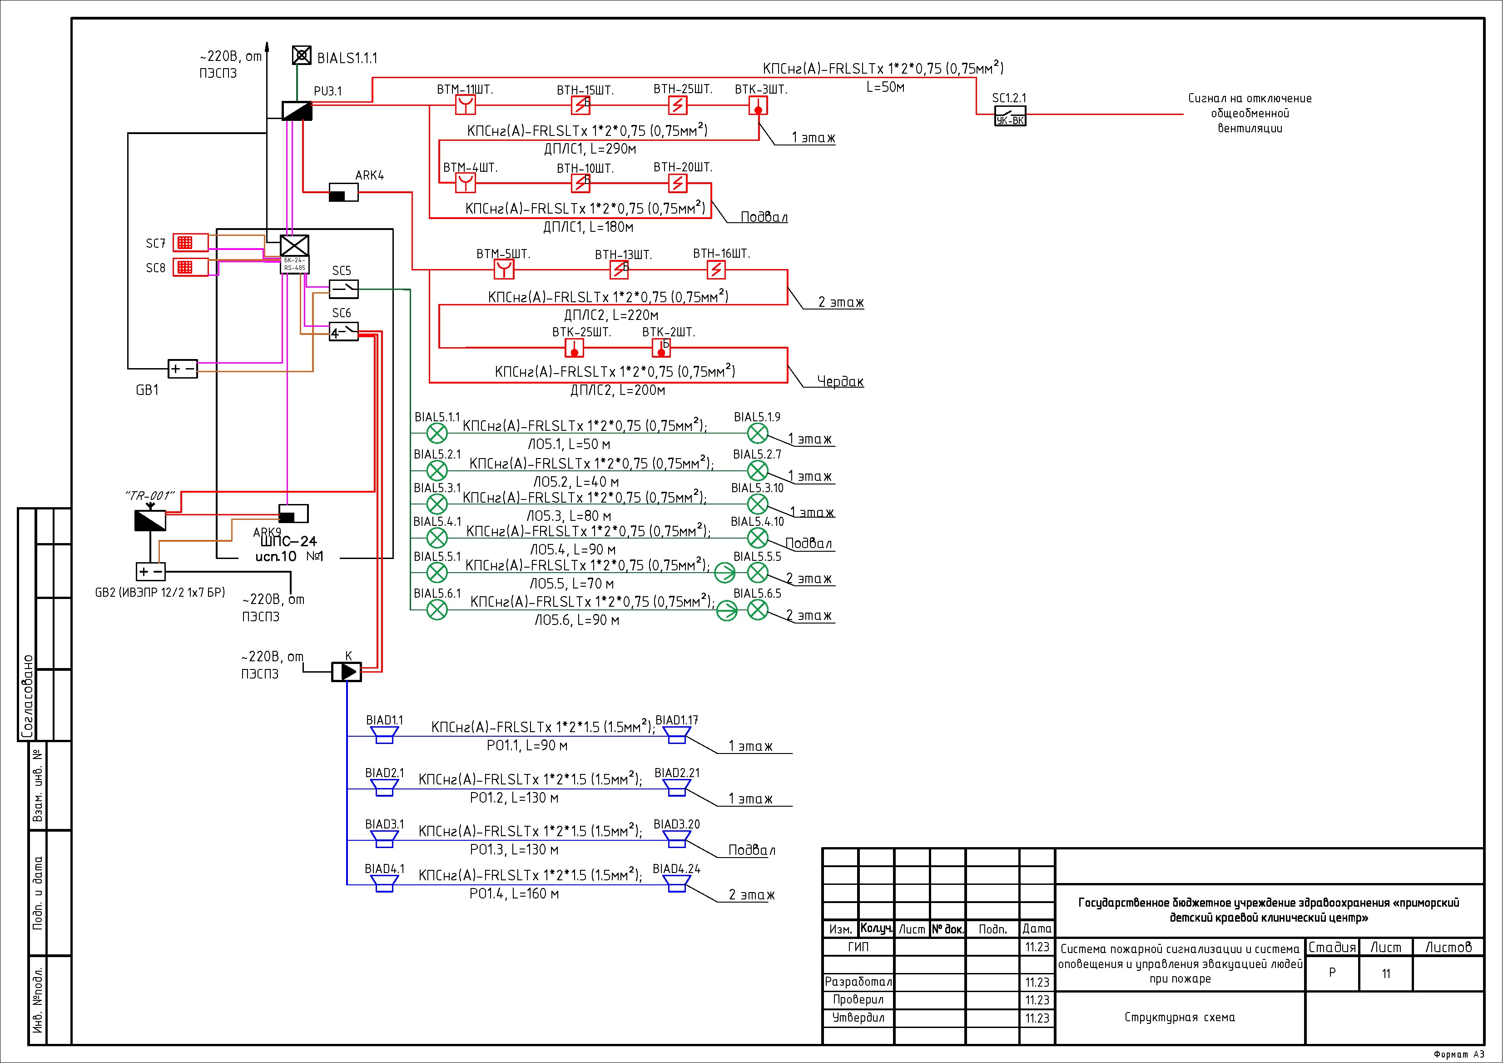Click the 'ДПЛС1, L=180м' label
The image size is (1503, 1063).
pos(589,227)
